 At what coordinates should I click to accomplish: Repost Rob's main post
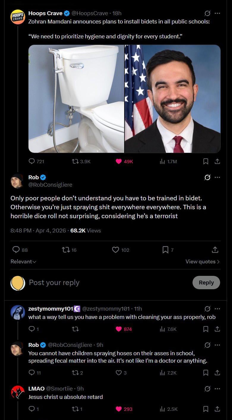pos(65,250)
